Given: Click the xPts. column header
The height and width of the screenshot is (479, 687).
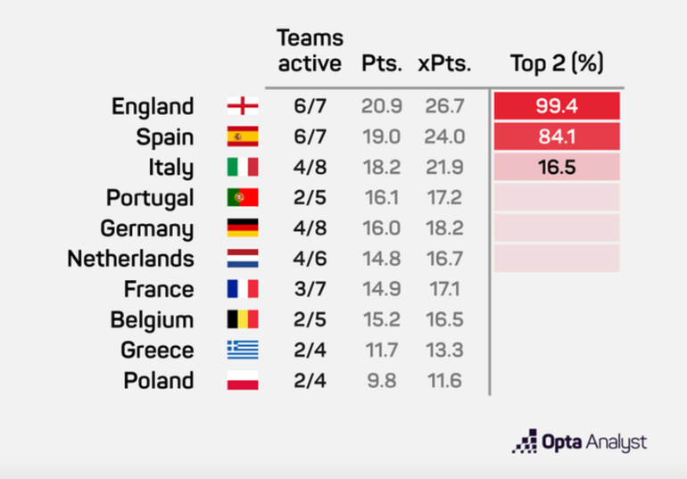Looking at the screenshot, I should [443, 64].
